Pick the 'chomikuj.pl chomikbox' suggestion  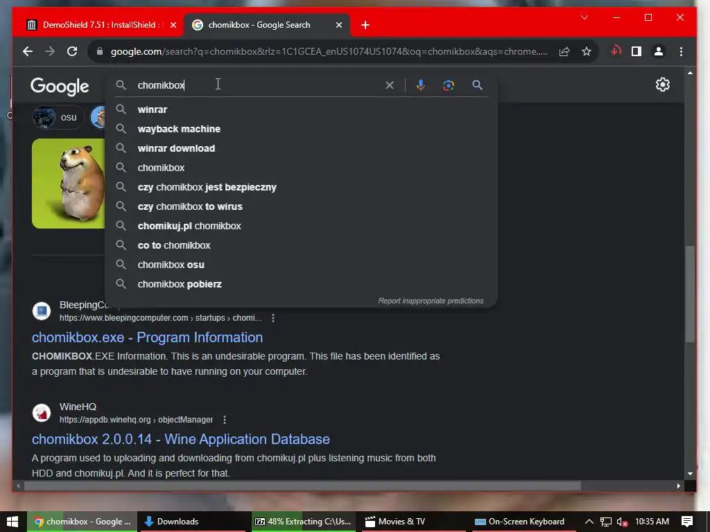pyautogui.click(x=301, y=227)
